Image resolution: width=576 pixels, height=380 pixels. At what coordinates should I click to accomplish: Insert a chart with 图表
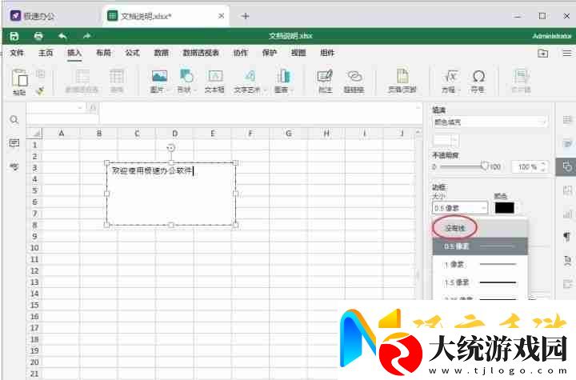[283, 82]
